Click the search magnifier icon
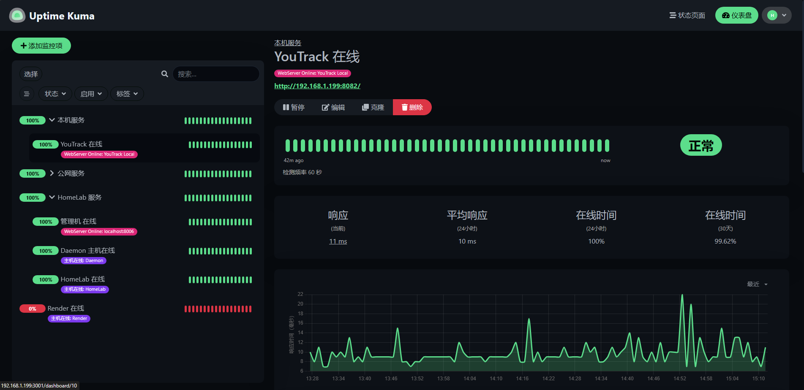Viewport: 804px width, 390px height. [x=165, y=74]
